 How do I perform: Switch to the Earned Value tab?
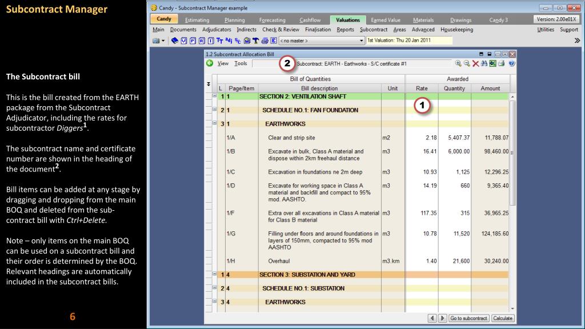[x=386, y=20]
